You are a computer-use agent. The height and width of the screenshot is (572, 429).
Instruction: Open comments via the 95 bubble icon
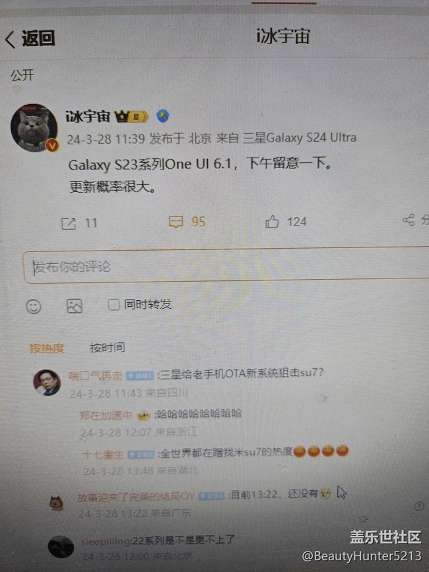tap(176, 222)
